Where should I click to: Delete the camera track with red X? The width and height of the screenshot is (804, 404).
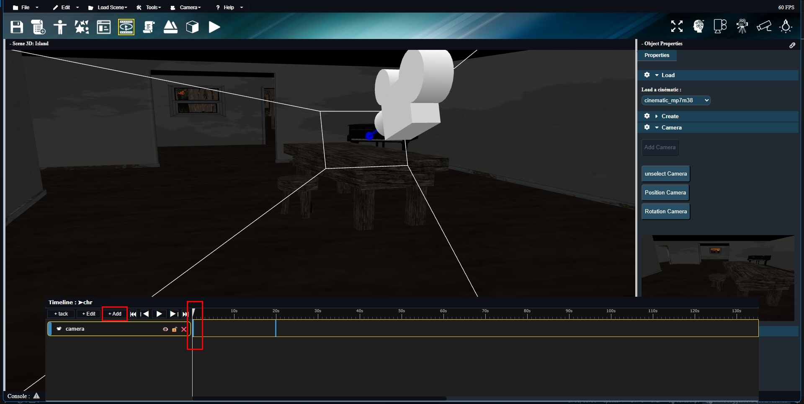[x=184, y=329]
